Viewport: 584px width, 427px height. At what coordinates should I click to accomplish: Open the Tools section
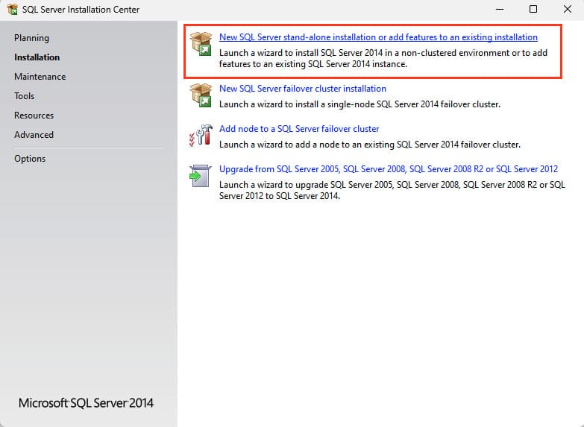24,96
